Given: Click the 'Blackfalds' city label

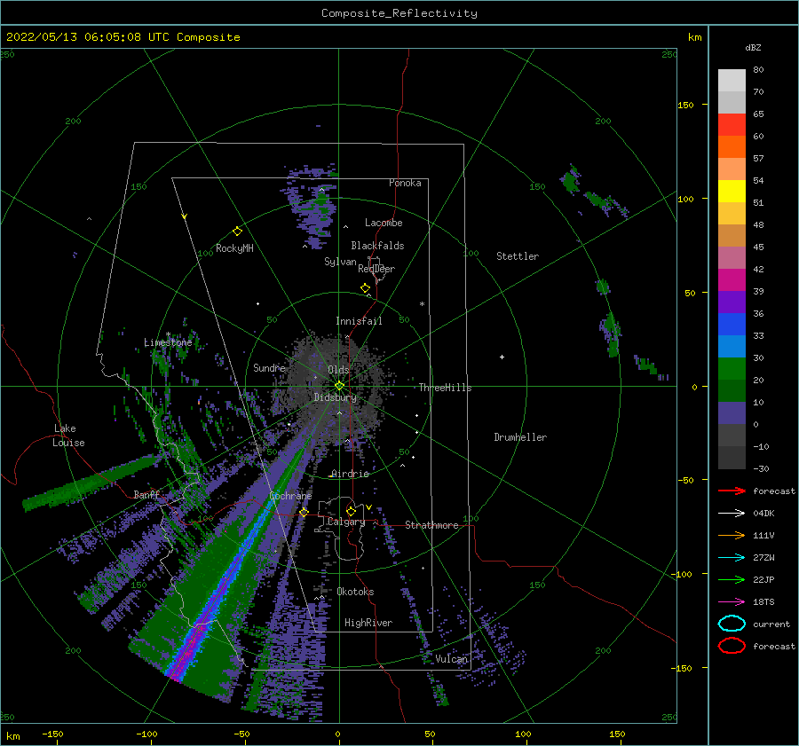Looking at the screenshot, I should pos(377,246).
